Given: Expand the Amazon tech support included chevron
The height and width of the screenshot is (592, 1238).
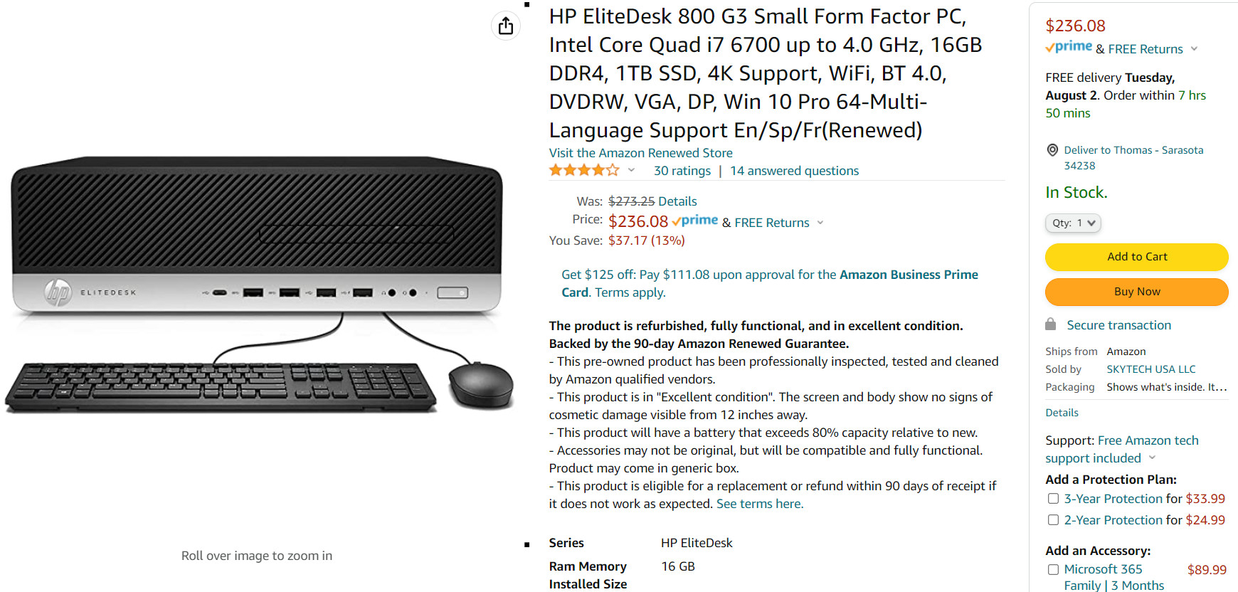Looking at the screenshot, I should point(1152,458).
